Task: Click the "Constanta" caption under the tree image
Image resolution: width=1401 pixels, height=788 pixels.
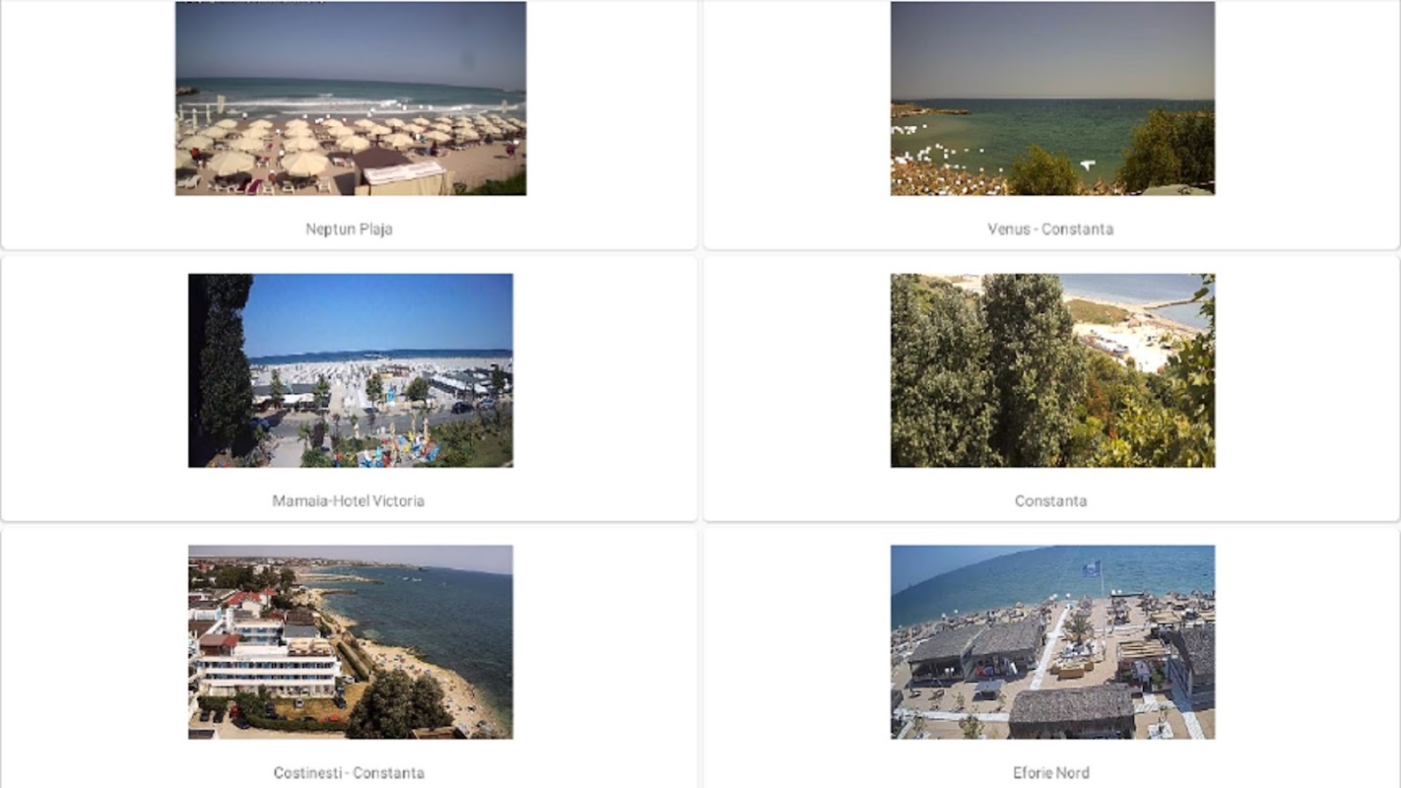Action: [1050, 501]
